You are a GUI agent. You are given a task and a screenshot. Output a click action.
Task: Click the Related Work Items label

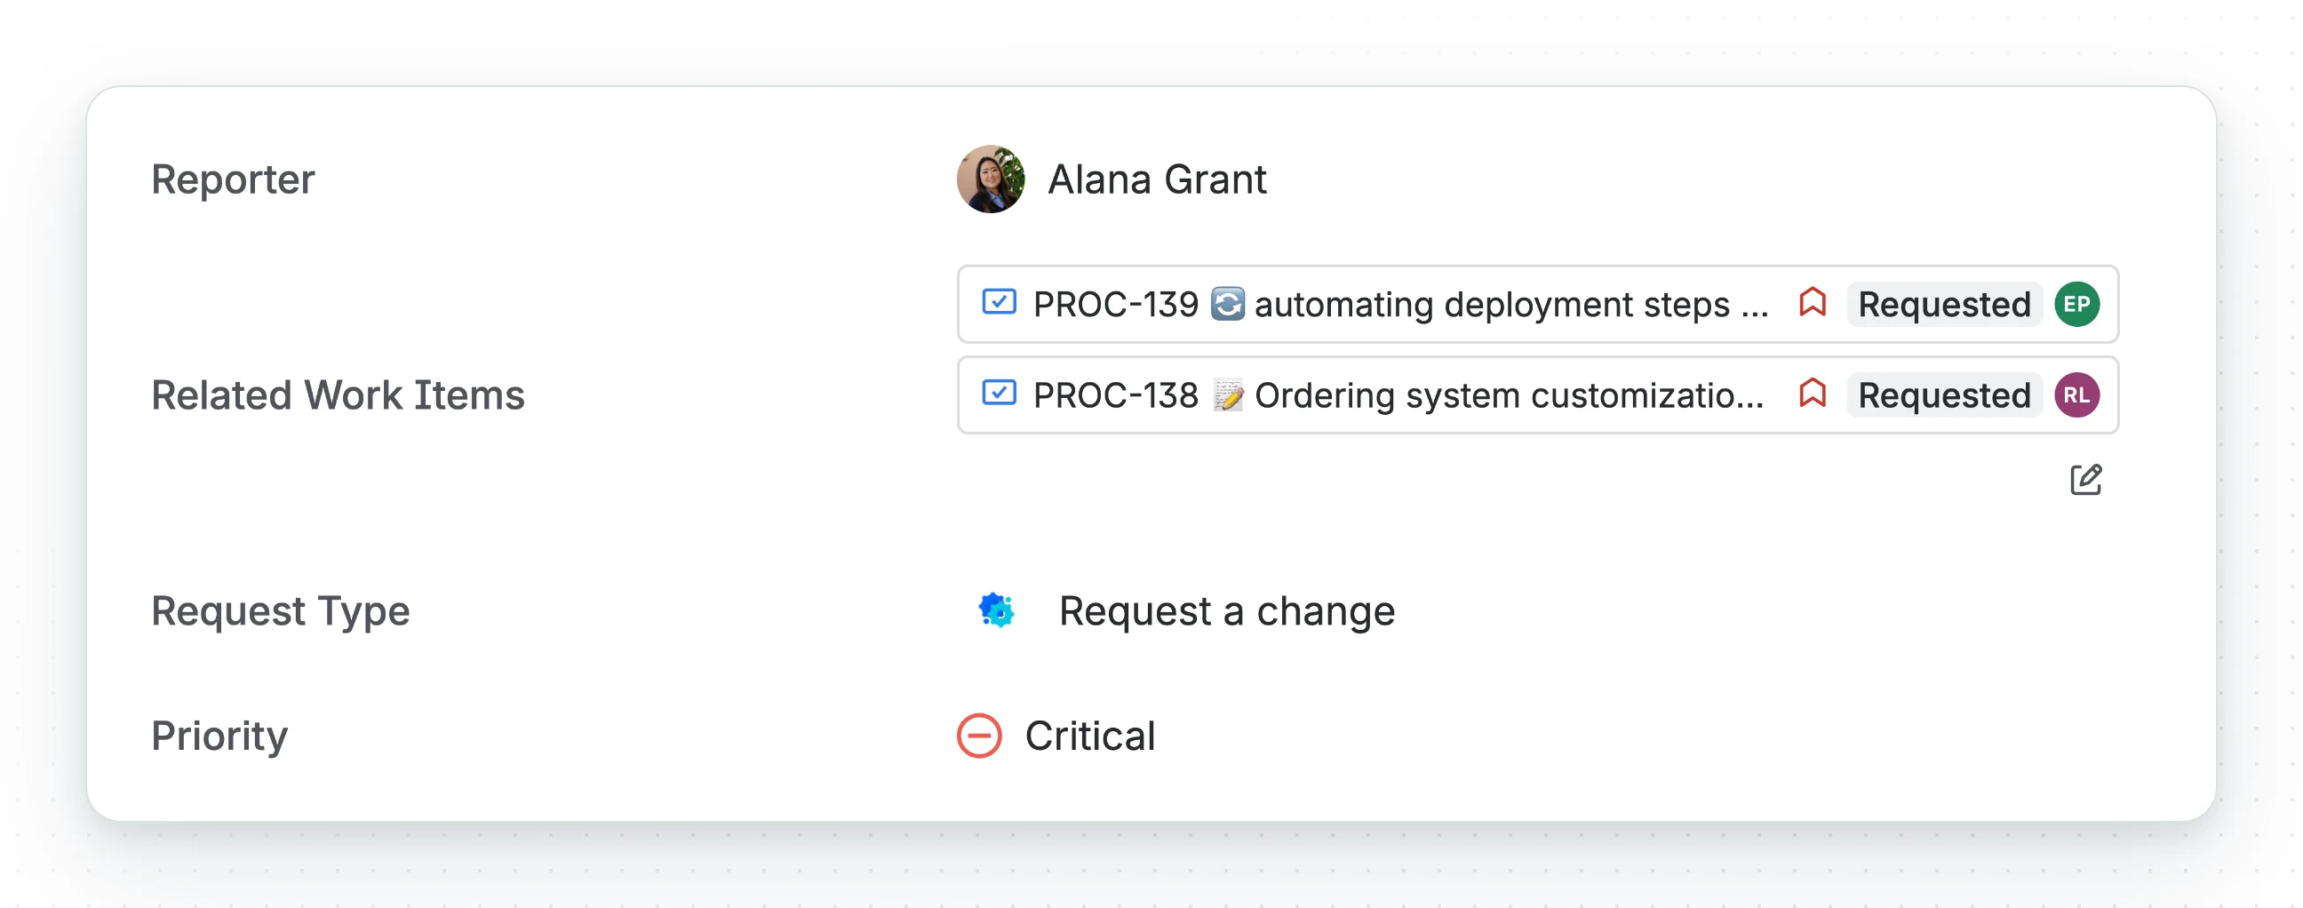click(x=337, y=395)
